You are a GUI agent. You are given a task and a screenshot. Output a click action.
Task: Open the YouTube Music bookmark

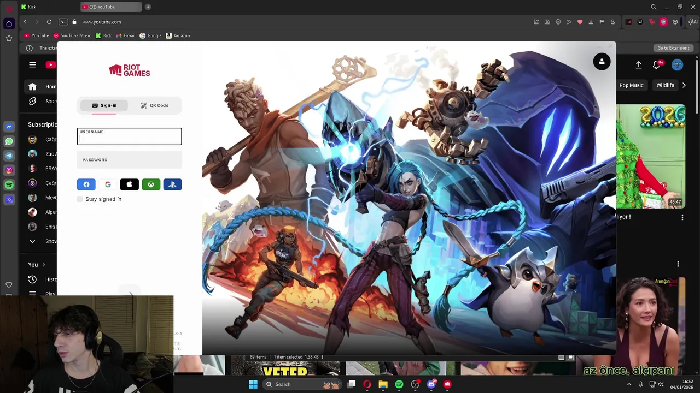click(x=72, y=35)
